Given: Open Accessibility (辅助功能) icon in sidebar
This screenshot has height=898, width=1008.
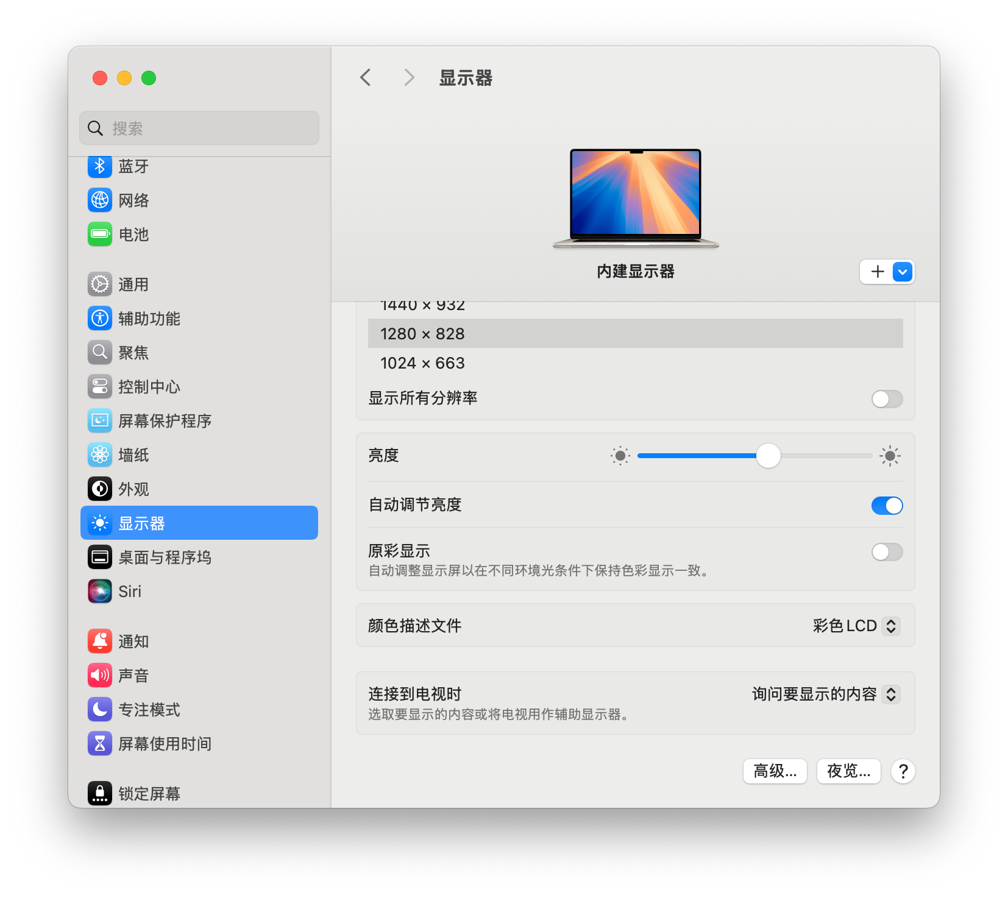Looking at the screenshot, I should click(x=100, y=319).
